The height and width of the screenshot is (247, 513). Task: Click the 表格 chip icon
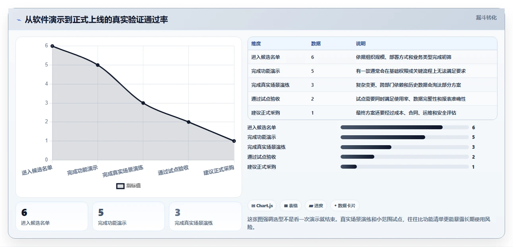click(x=286, y=206)
